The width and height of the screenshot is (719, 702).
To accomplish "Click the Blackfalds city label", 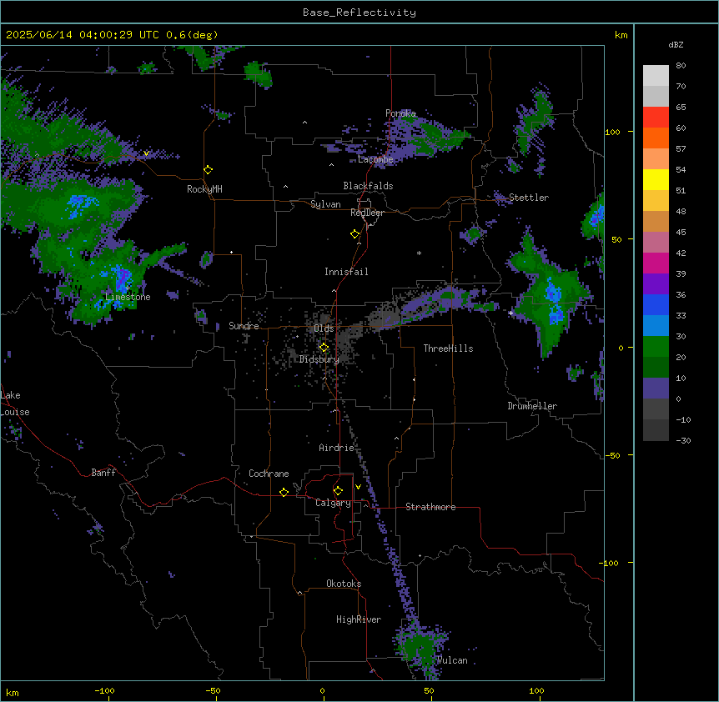I will [368, 186].
